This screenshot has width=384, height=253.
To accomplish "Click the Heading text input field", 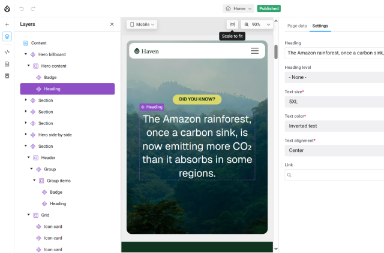I will (334, 53).
